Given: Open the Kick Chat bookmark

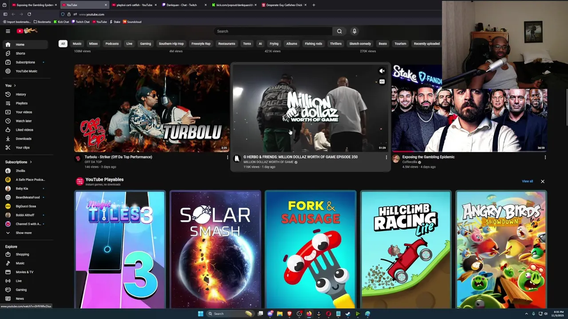Looking at the screenshot, I should click(x=61, y=22).
